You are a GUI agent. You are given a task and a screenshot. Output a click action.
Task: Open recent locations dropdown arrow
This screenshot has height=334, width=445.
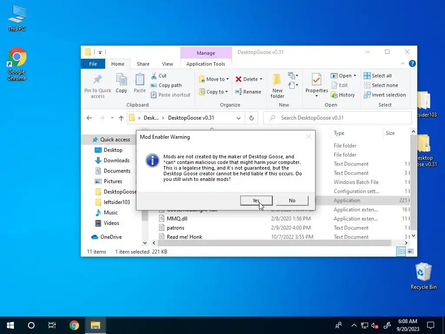[113, 118]
